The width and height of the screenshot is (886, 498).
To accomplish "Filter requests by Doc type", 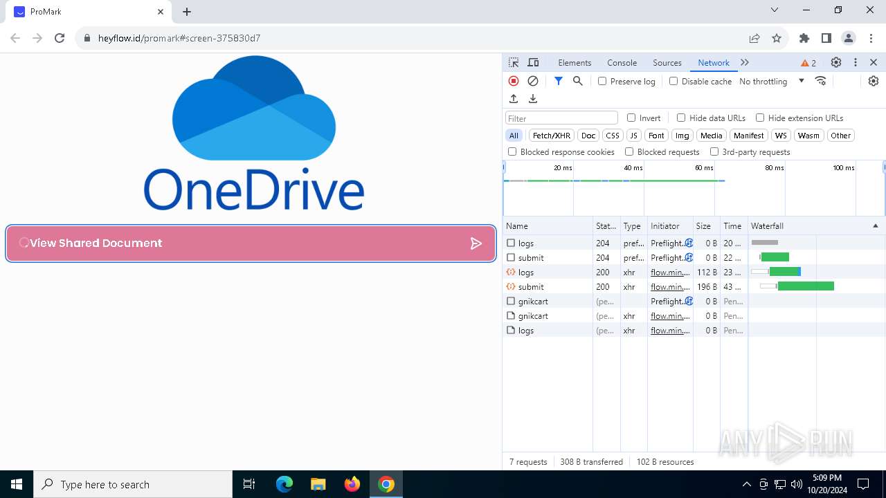I will click(588, 136).
